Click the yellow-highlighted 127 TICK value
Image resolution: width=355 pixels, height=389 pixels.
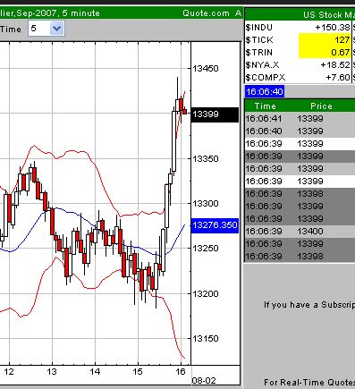(325, 40)
